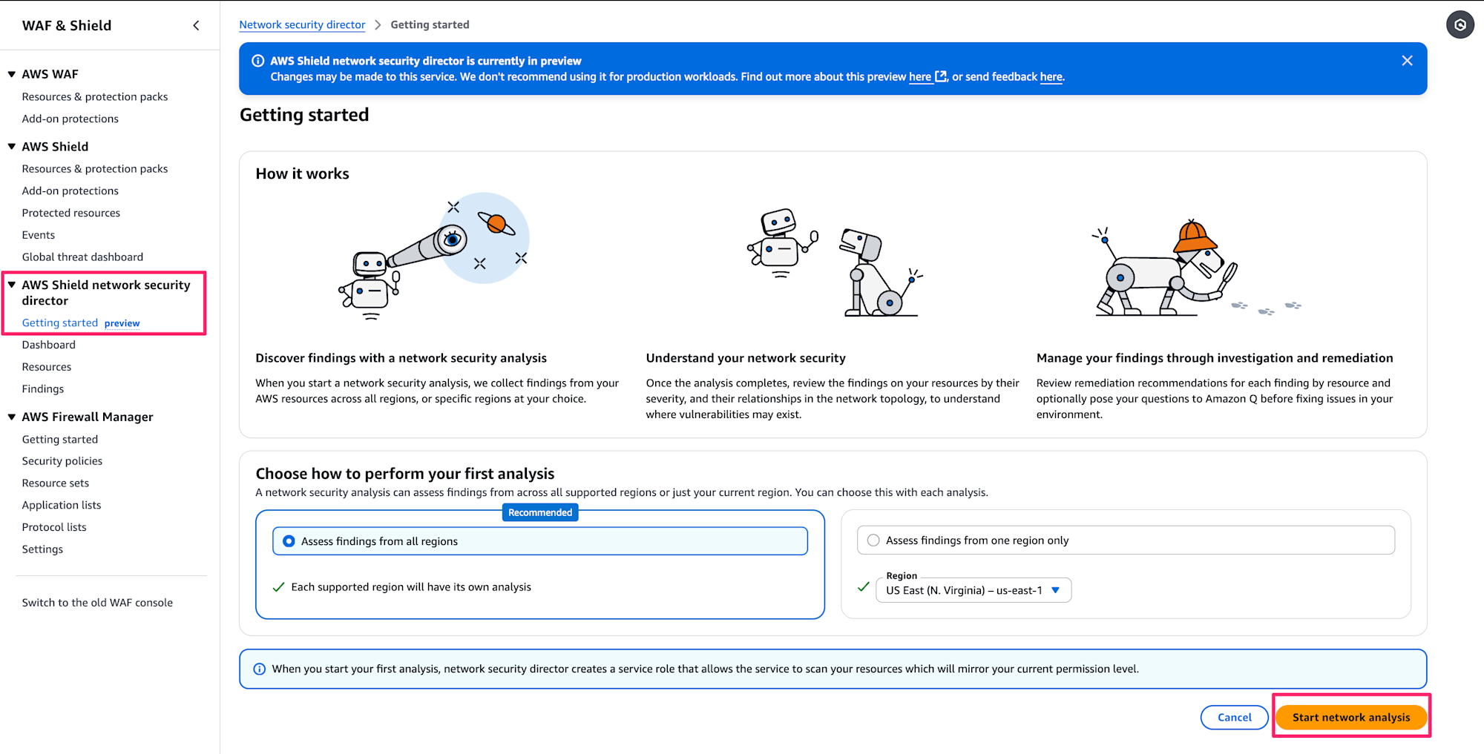Switch to the old WAF console
Screen dimensions: 1484x754
[x=97, y=603]
